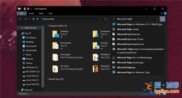This screenshot has height=98, width=182.
Task: Select the Downloads folder icon in Frequent folders
Action: (96, 34)
